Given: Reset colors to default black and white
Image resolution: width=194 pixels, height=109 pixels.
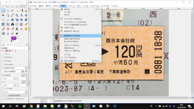Looking at the screenshot, I should (x=12, y=41).
